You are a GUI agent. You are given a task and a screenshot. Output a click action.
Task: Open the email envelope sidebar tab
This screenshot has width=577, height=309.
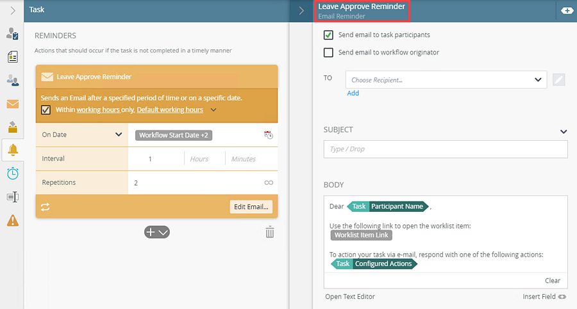pos(13,104)
